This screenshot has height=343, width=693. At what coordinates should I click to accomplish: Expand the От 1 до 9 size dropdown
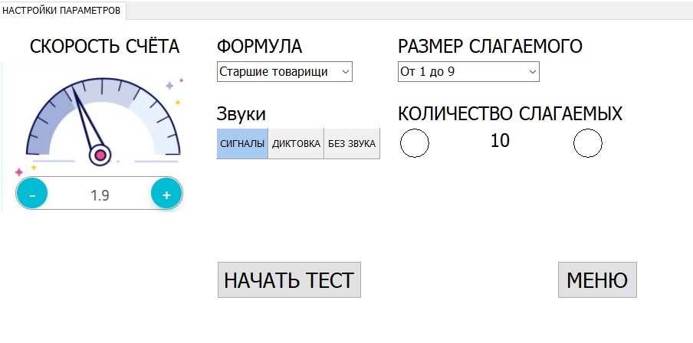tap(468, 72)
